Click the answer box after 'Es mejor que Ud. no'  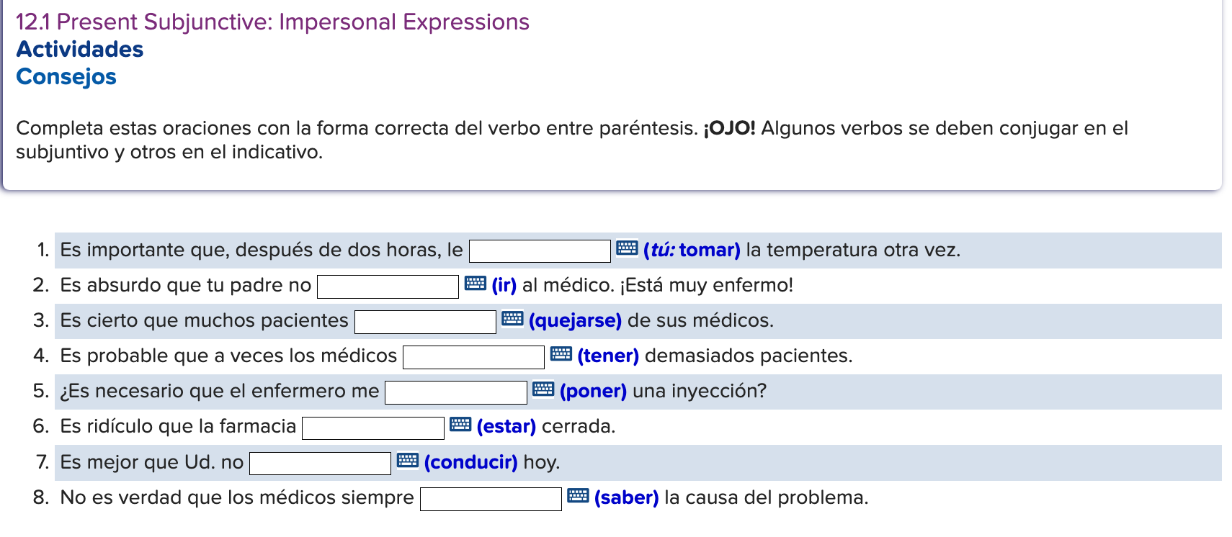320,461
